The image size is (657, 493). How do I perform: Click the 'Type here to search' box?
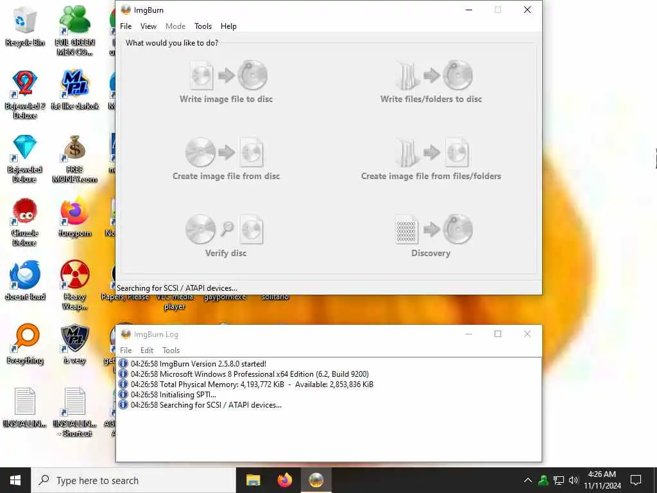coord(133,480)
